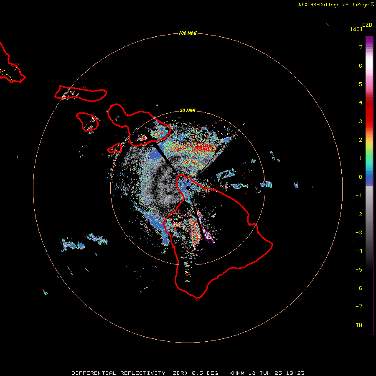Click the 2 dB tick label

pyautogui.click(x=361, y=140)
